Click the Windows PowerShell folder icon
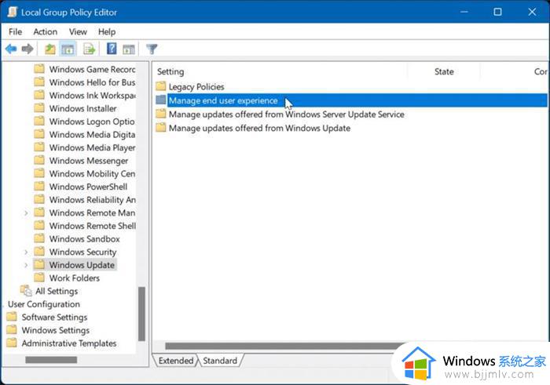Image resolution: width=550 pixels, height=385 pixels. pyautogui.click(x=39, y=186)
